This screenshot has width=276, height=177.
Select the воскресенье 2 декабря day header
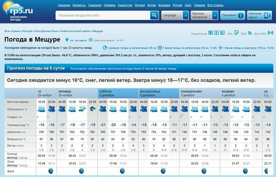click(x=159, y=93)
